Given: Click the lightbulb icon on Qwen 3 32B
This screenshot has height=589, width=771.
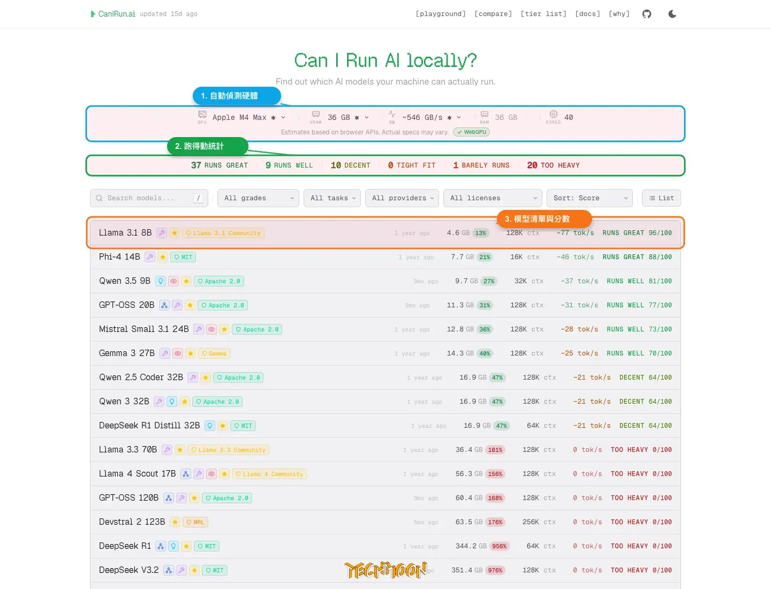Looking at the screenshot, I should [172, 402].
